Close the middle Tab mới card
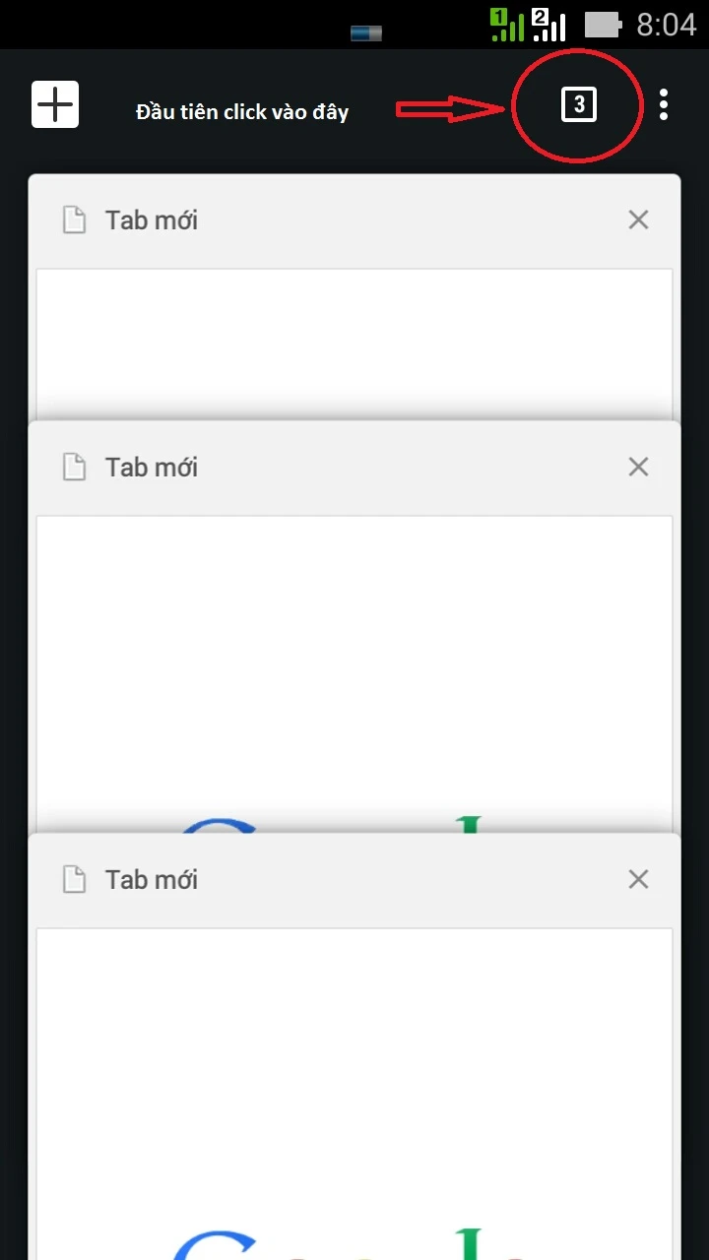 tap(638, 467)
